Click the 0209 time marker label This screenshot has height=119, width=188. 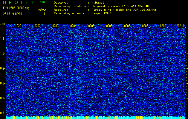point(163,26)
